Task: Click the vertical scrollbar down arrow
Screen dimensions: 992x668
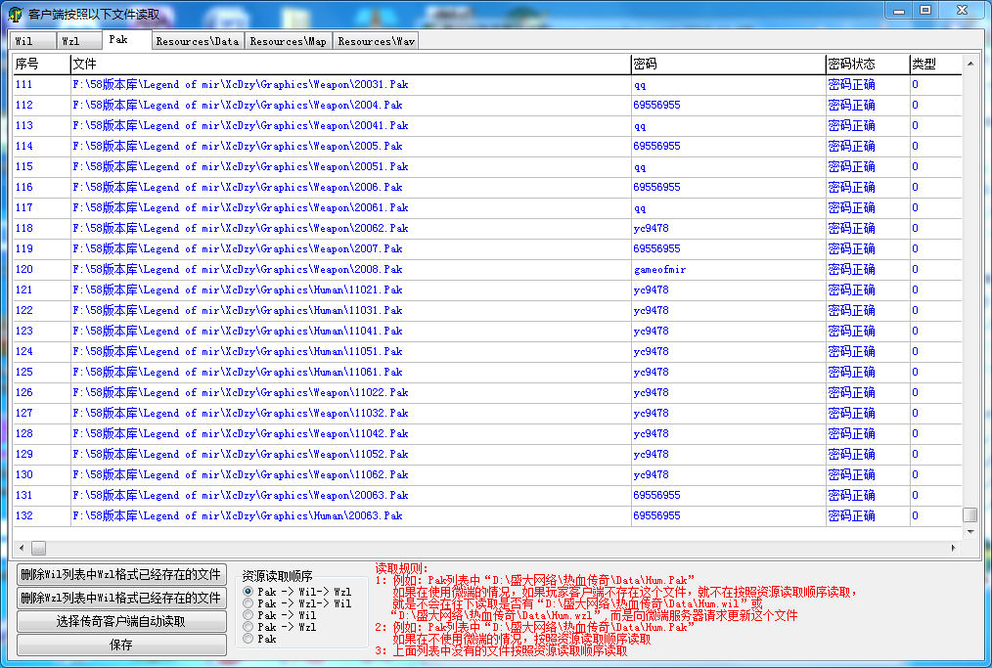Action: [x=969, y=532]
